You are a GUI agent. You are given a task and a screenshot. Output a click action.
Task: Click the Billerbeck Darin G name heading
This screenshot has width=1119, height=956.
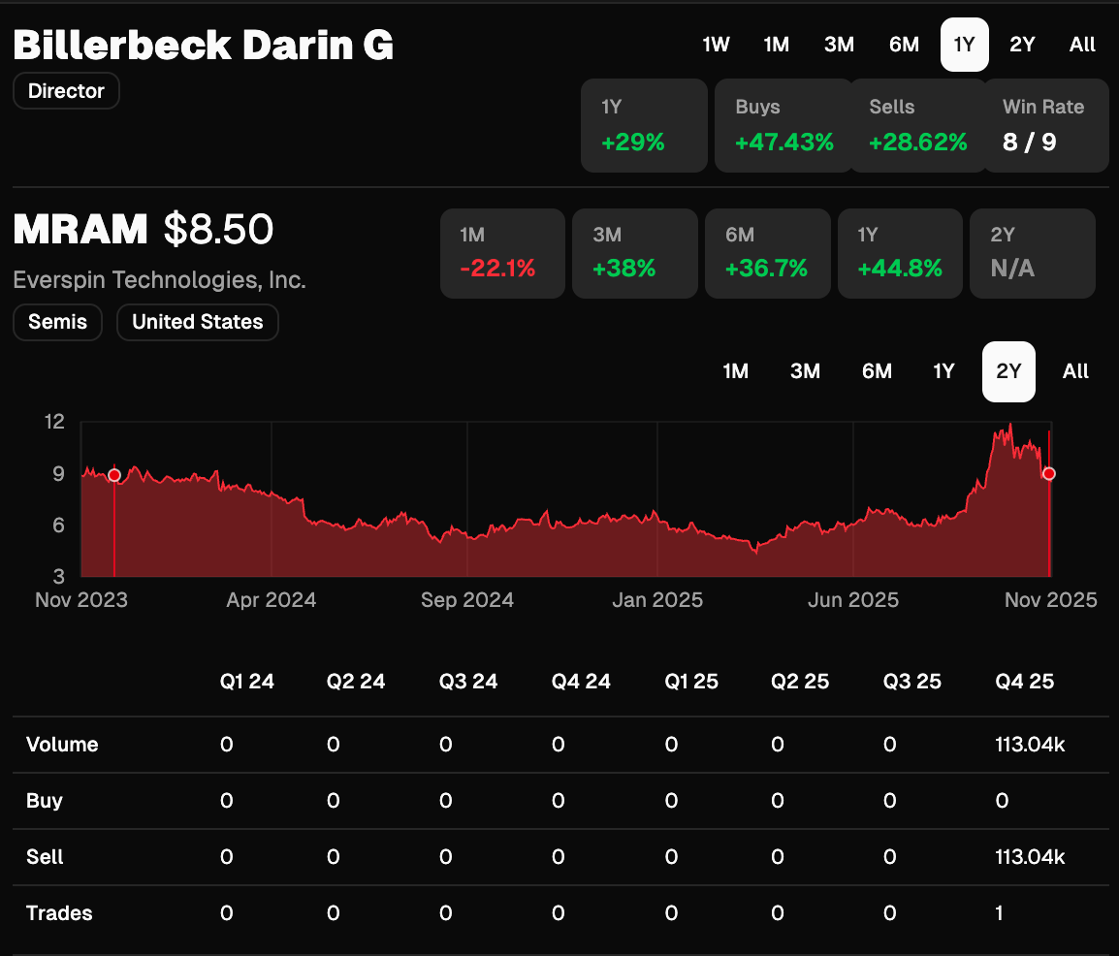tap(204, 46)
